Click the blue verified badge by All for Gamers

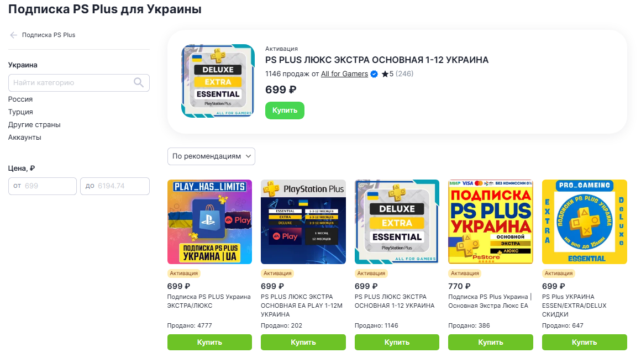(374, 74)
